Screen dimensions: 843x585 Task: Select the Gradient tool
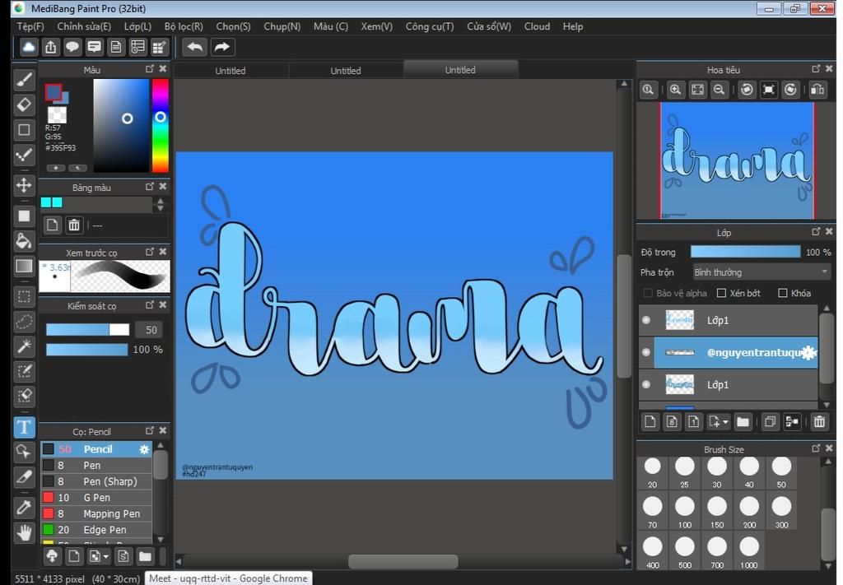[24, 267]
